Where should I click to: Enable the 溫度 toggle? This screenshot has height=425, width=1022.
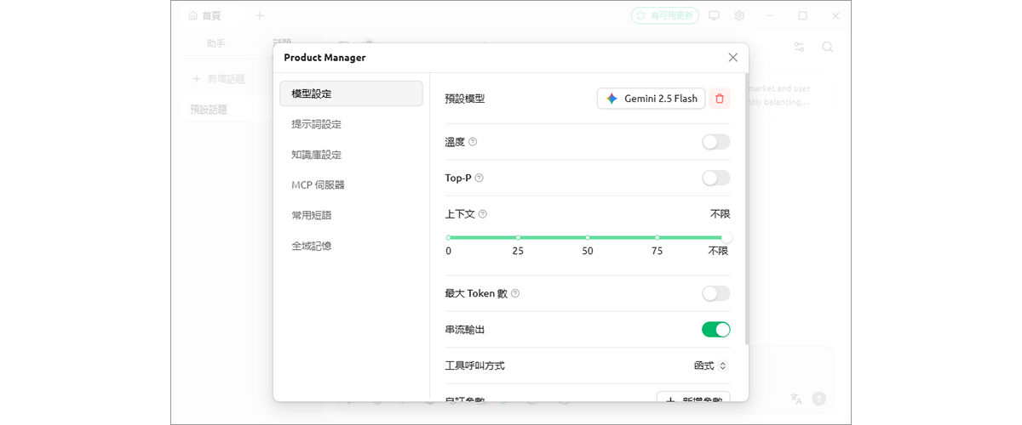pyautogui.click(x=716, y=142)
